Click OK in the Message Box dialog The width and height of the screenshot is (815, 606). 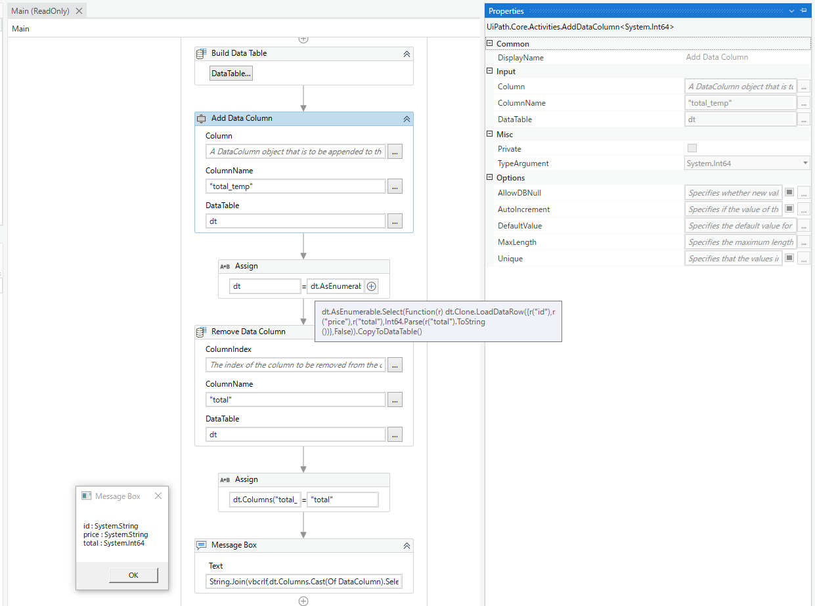(133, 575)
